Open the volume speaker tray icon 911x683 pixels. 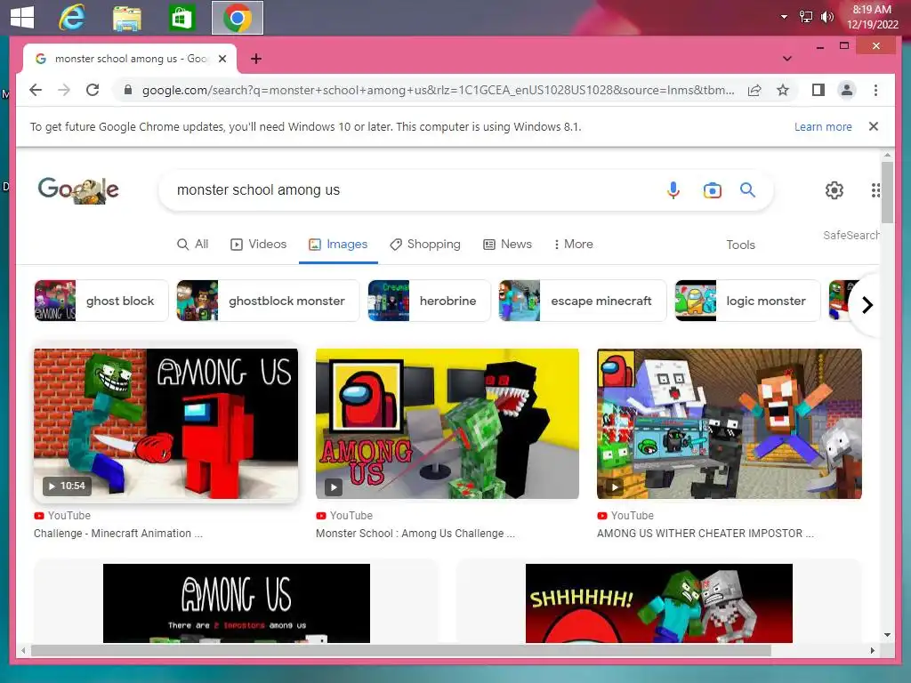point(826,17)
